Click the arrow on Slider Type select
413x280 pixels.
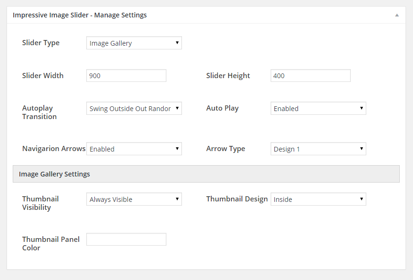tap(177, 43)
